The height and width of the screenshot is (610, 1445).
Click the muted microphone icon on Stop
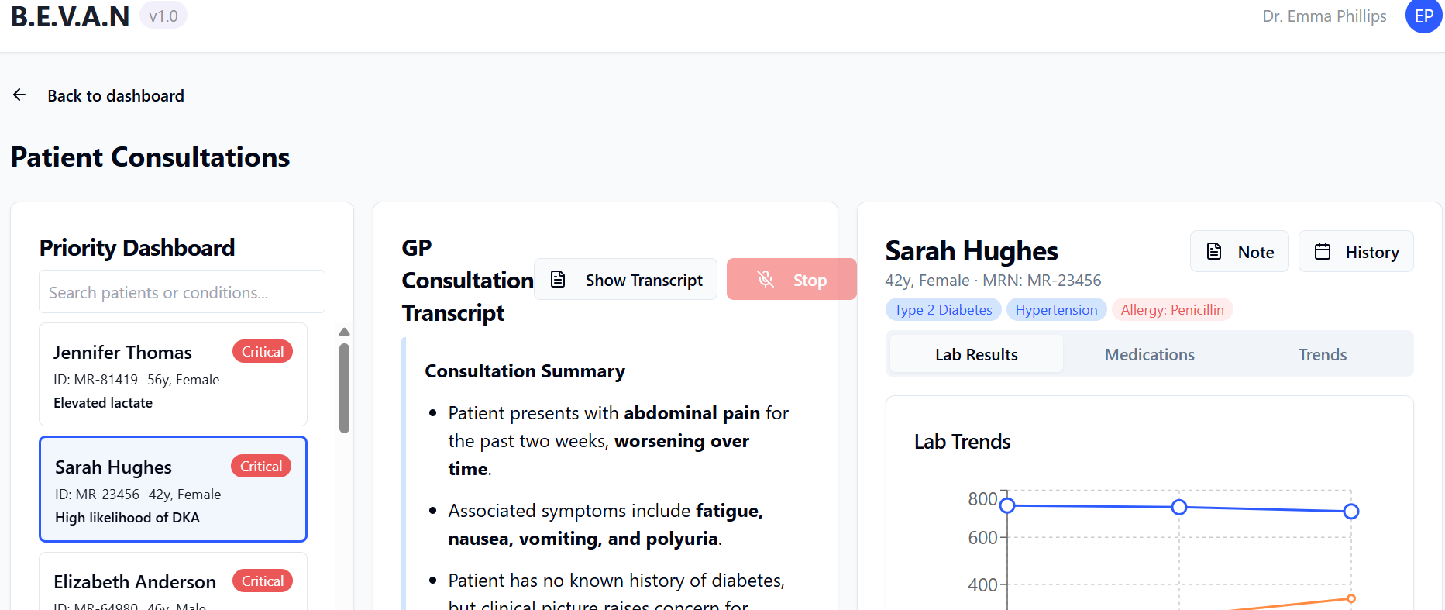point(766,279)
